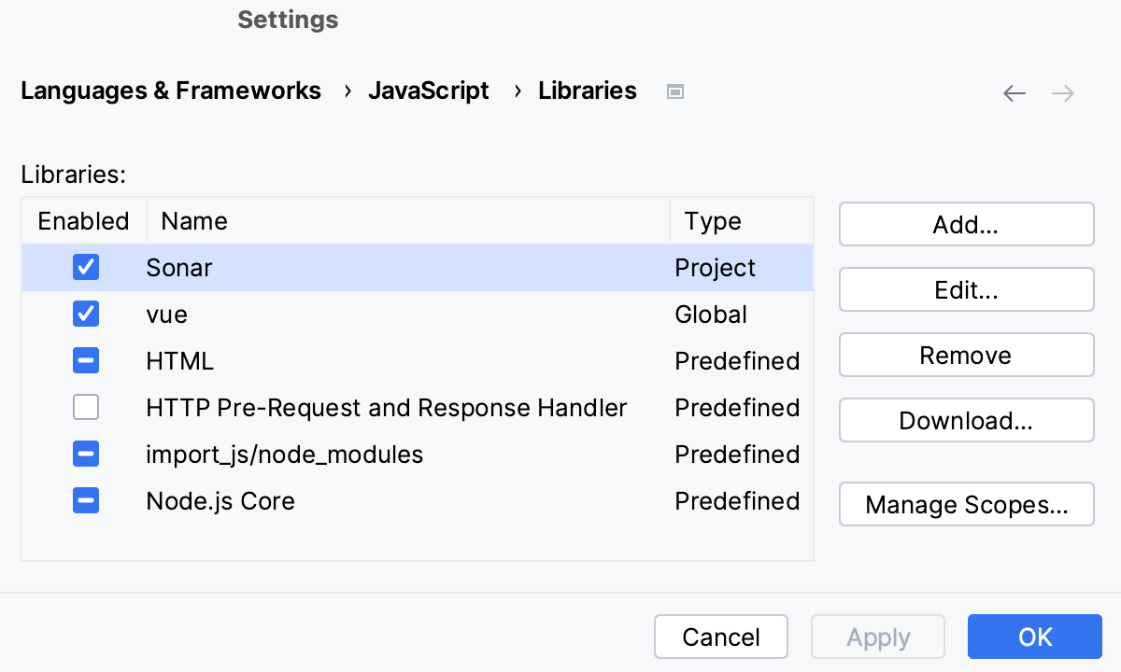Open the Edit dialog for selected library
Image resolution: width=1121 pixels, height=672 pixels.
966,289
